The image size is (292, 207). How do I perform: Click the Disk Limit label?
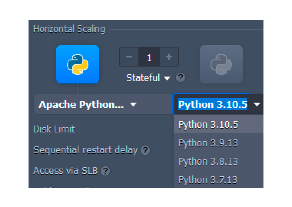pyautogui.click(x=54, y=129)
